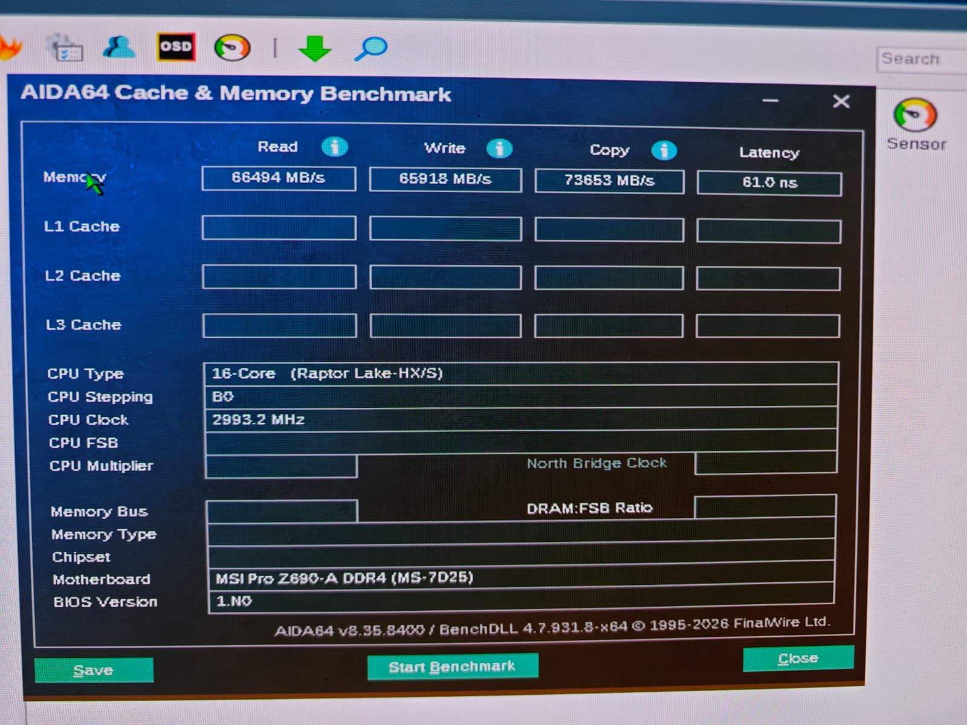Screen dimensions: 967x725
Task: Click the info icon next to Write
Action: [x=499, y=149]
